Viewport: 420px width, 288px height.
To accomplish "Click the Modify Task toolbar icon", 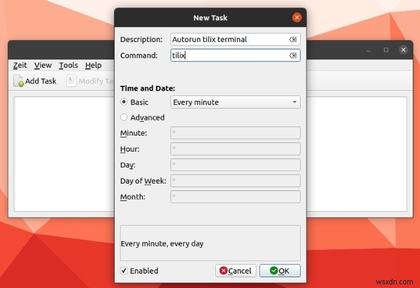I will pyautogui.click(x=71, y=80).
